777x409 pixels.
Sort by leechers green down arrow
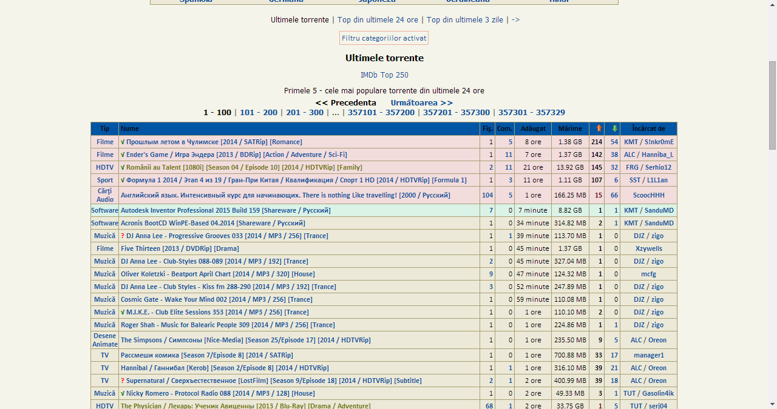[x=614, y=128]
